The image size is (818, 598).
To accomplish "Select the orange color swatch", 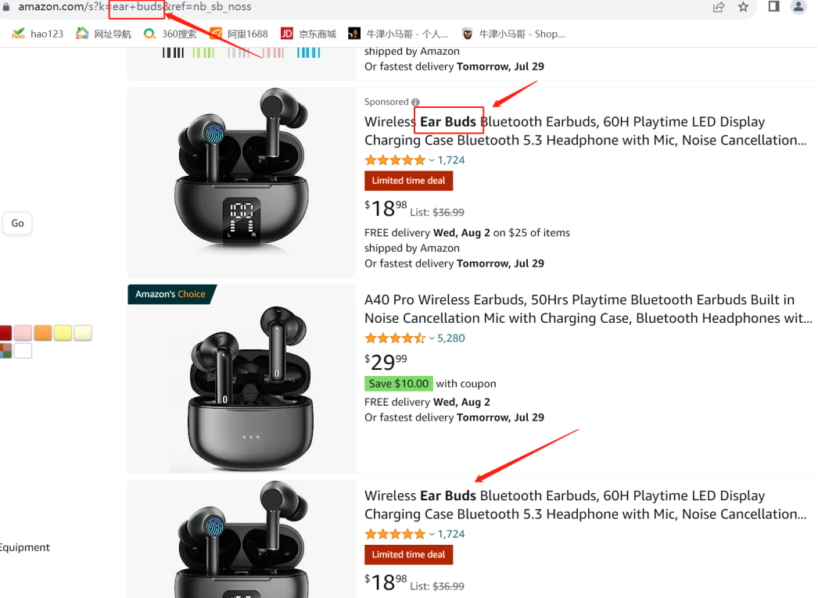I will click(42, 333).
